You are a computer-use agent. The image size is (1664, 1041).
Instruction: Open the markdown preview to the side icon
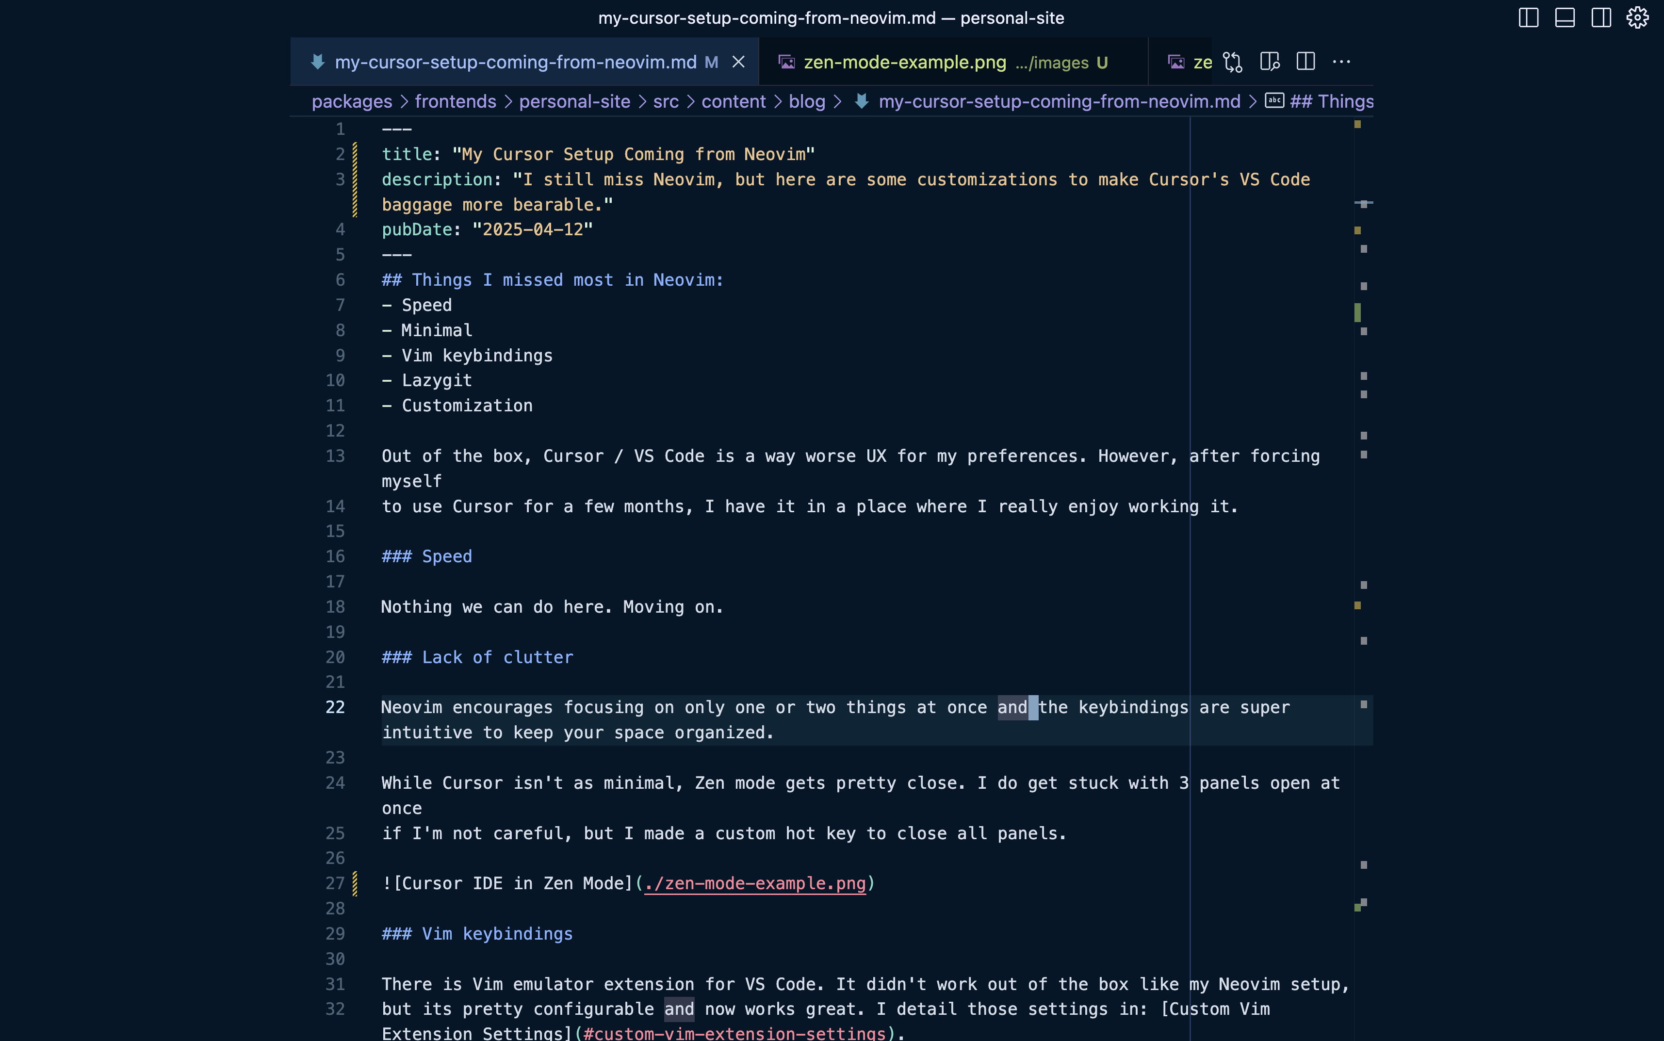1270,62
